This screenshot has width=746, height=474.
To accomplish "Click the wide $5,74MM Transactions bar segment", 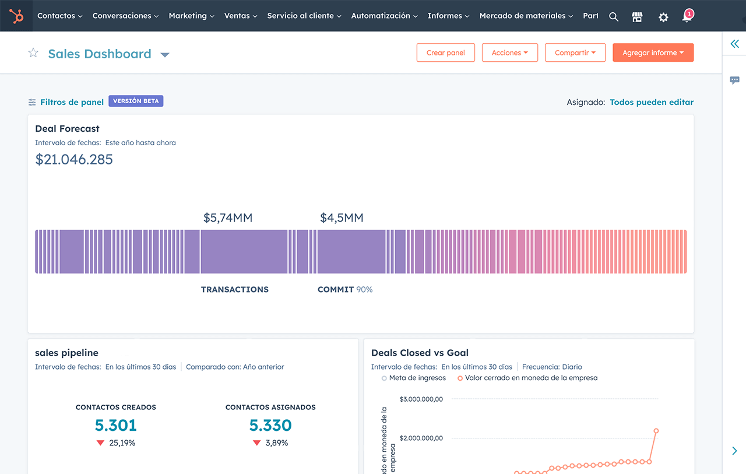I will (244, 251).
